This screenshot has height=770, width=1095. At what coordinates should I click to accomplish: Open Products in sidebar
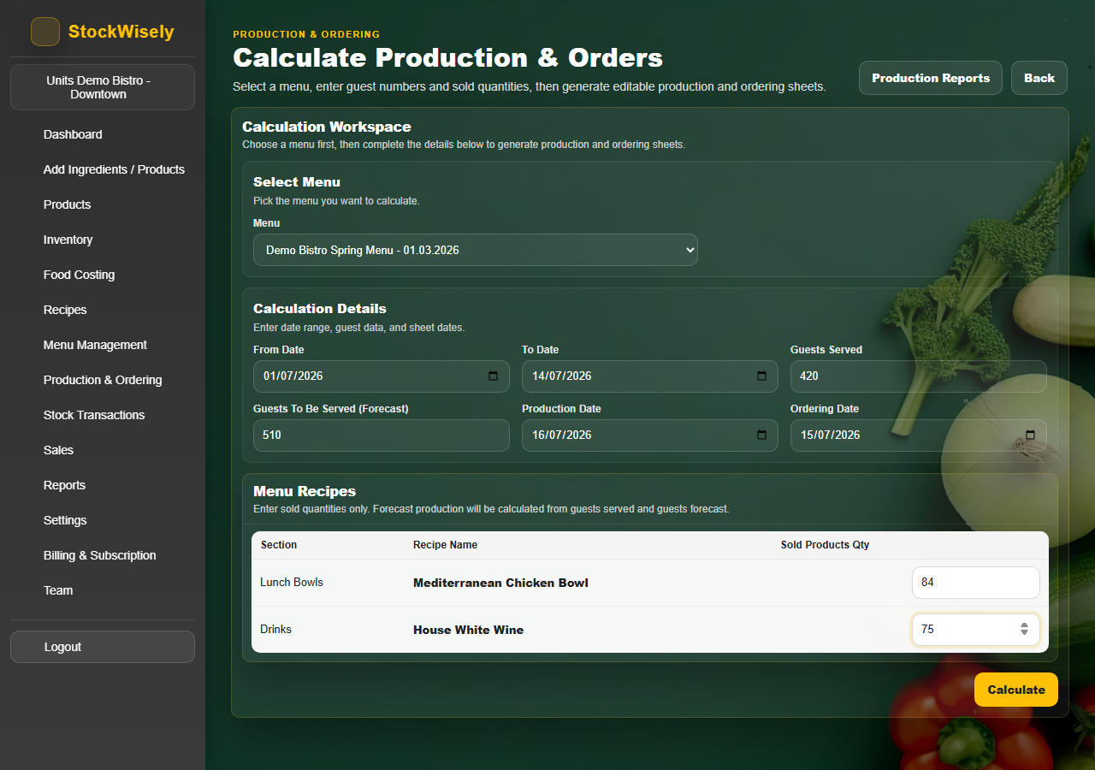(x=67, y=204)
